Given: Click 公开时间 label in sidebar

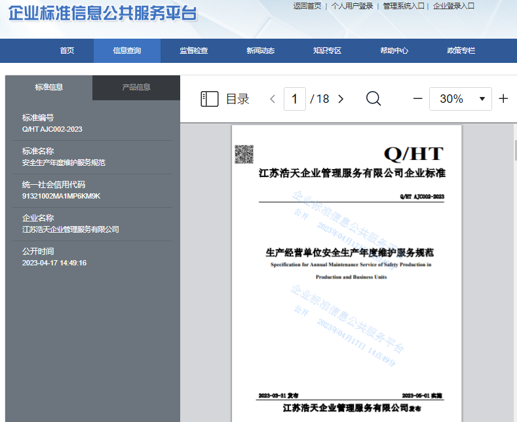Looking at the screenshot, I should [x=38, y=252].
